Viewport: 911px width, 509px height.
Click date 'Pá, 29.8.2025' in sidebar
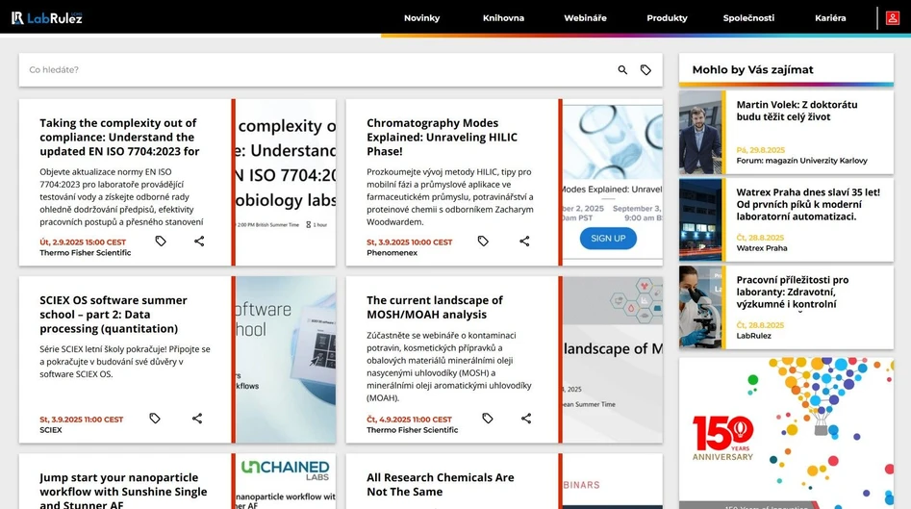click(x=761, y=150)
